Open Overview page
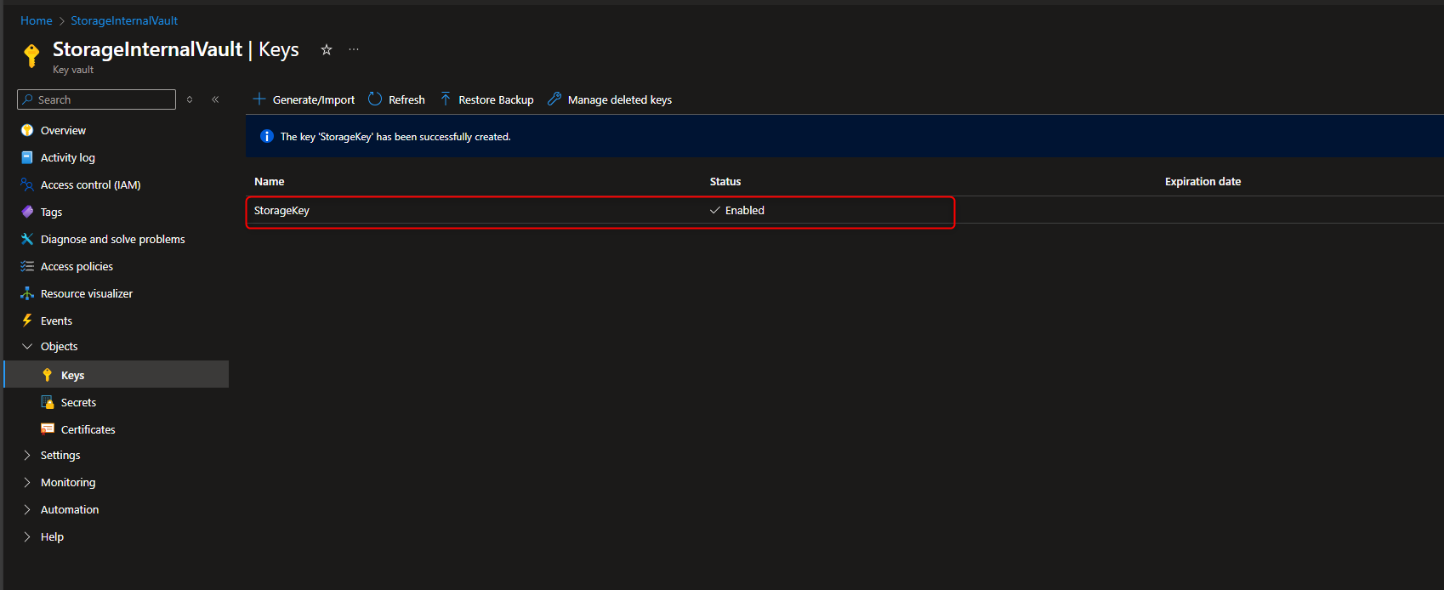This screenshot has height=590, width=1444. (x=63, y=130)
